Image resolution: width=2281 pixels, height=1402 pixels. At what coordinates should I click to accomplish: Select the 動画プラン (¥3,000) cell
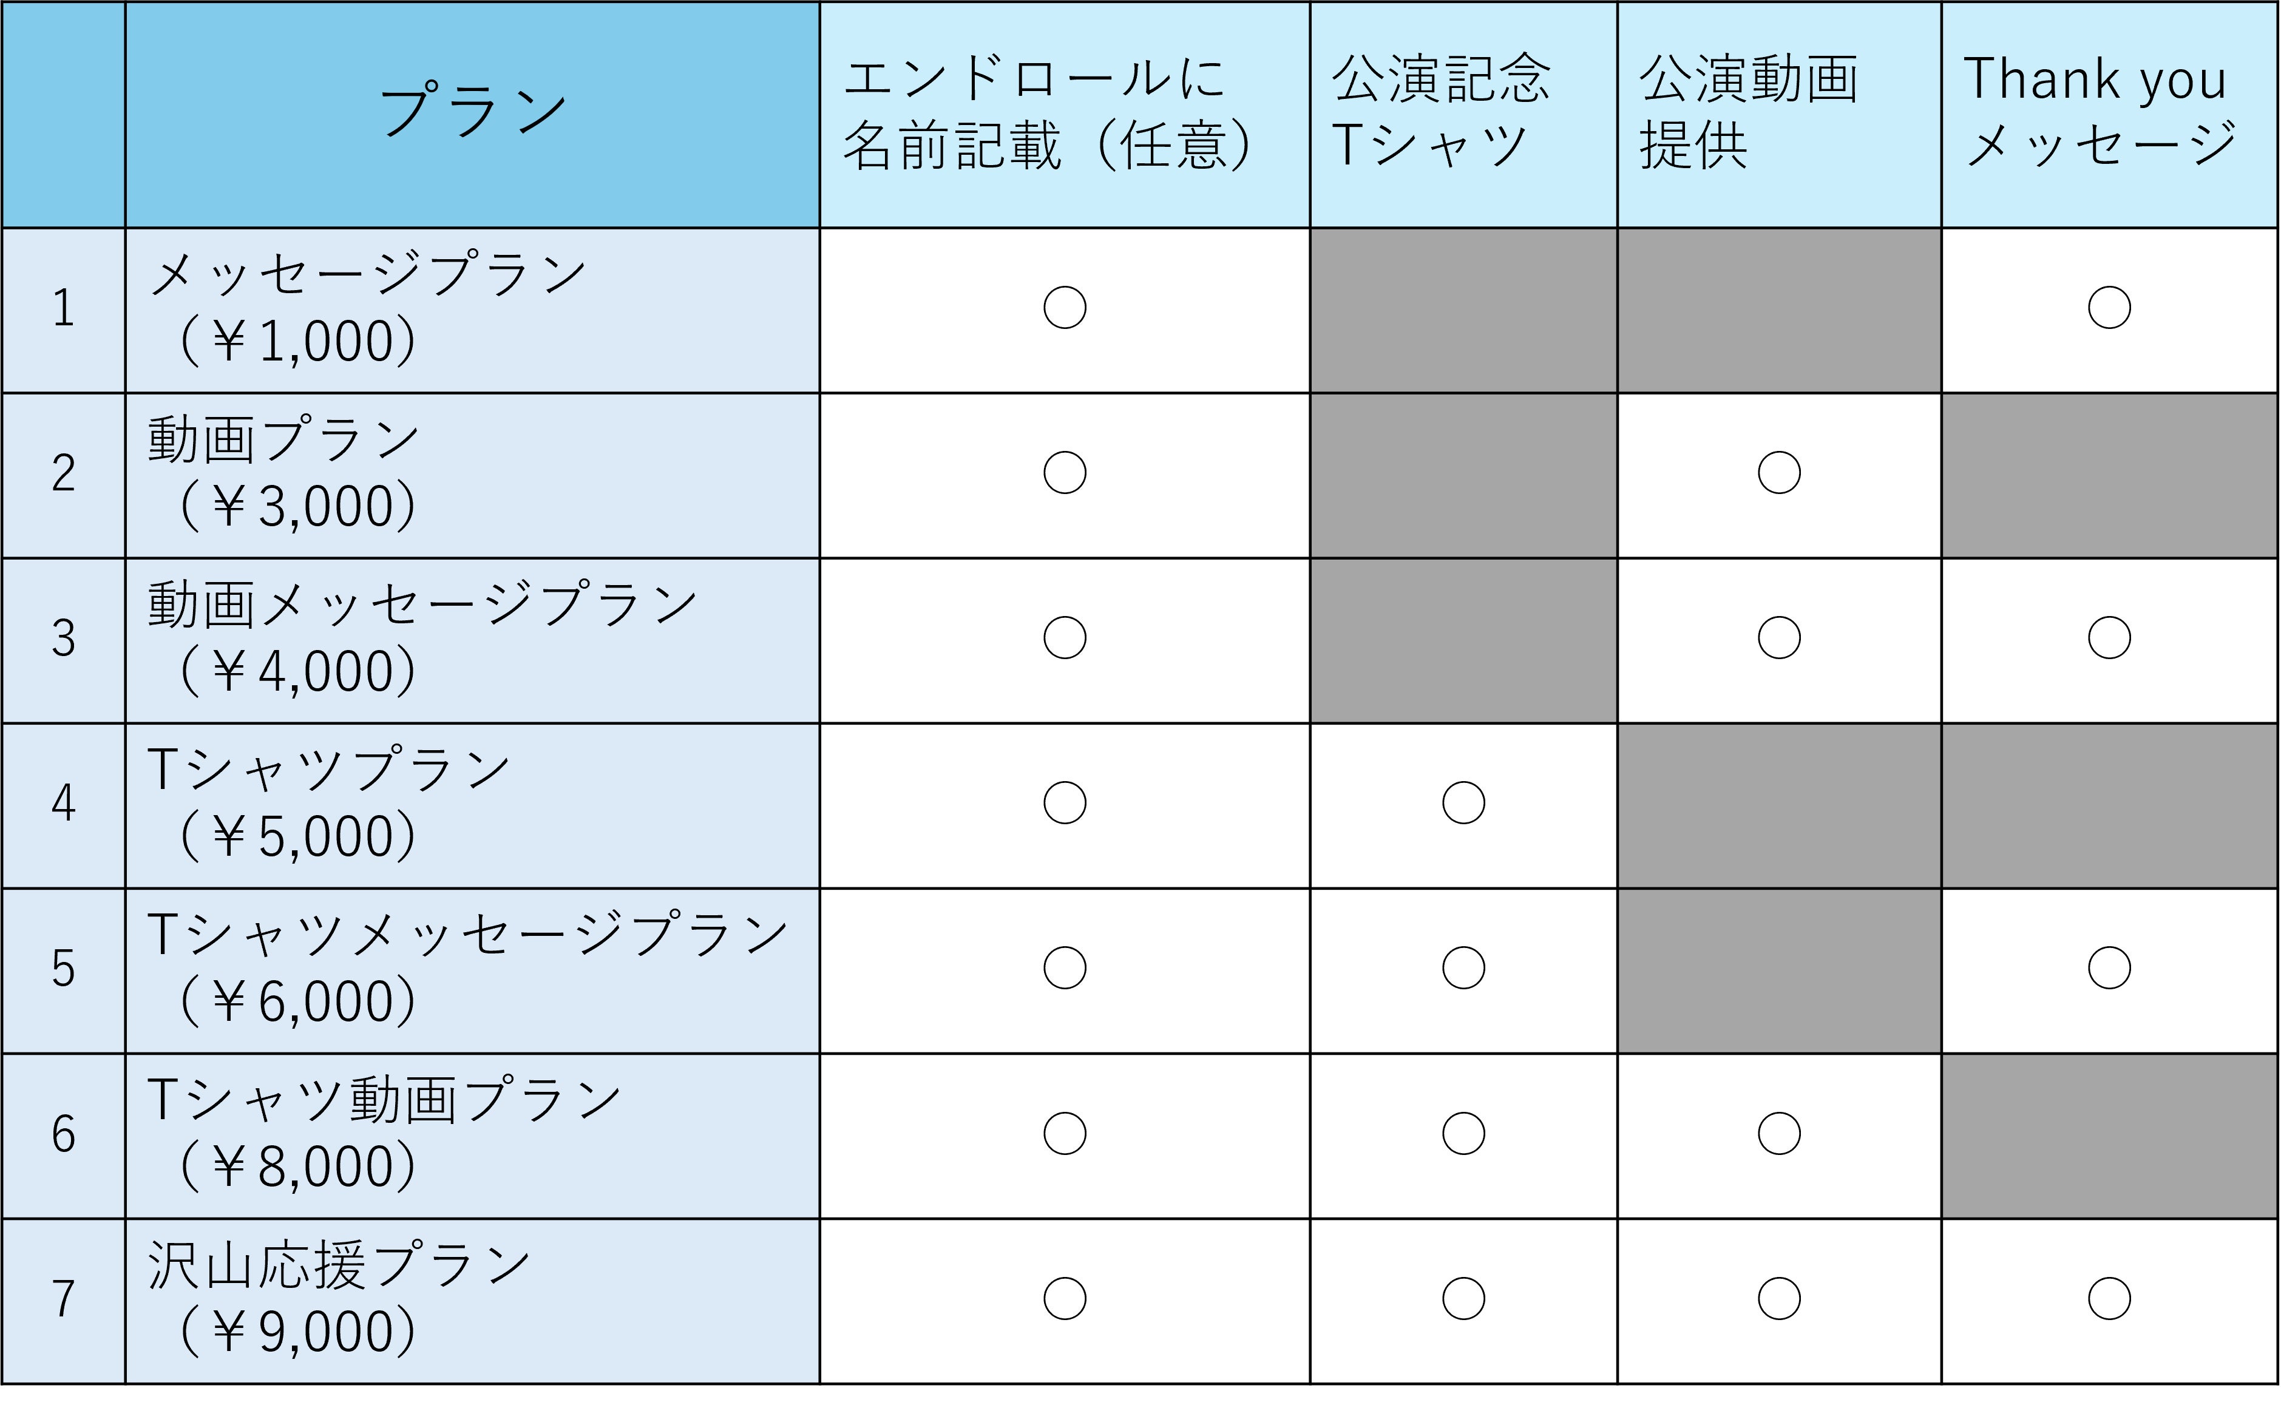pos(473,475)
